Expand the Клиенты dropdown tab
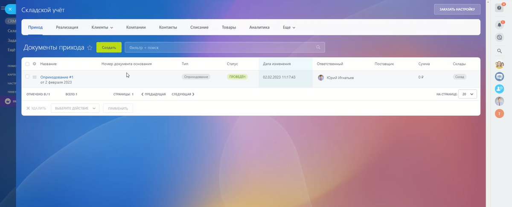 click(x=102, y=27)
